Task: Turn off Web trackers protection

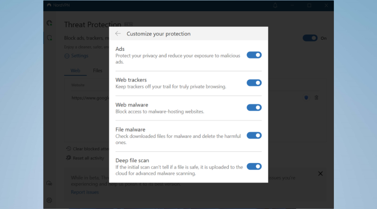Action: click(x=254, y=83)
